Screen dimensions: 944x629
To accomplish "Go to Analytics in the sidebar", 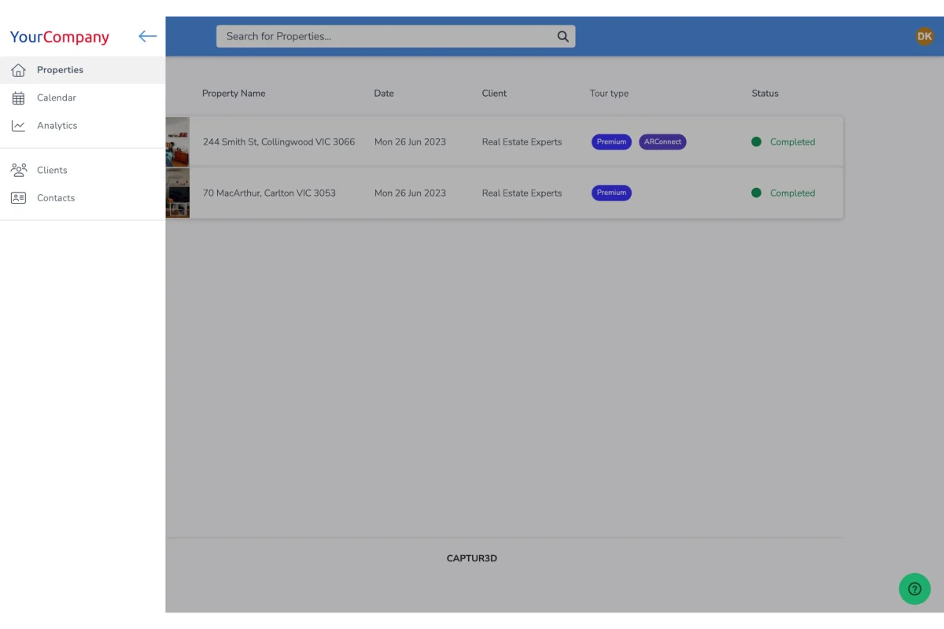I will pyautogui.click(x=83, y=126).
